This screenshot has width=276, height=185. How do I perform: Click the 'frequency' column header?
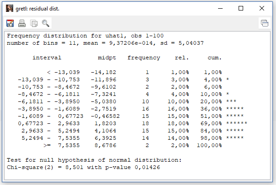(x=144, y=58)
